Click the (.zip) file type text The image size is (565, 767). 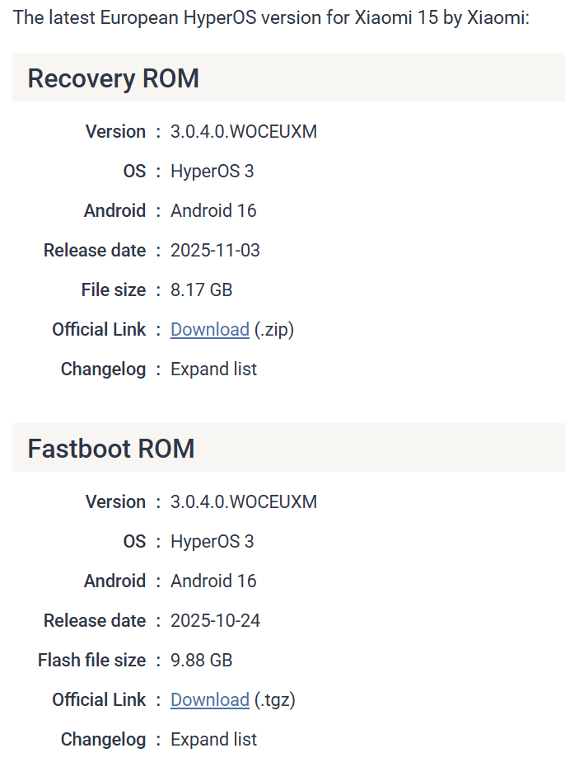[274, 330]
